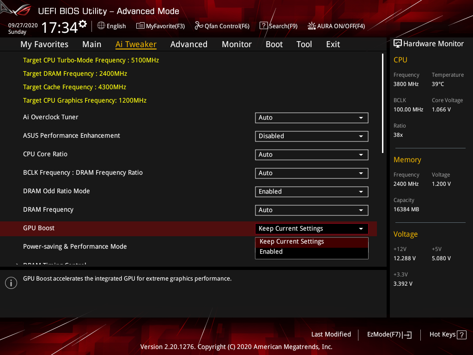Switch to the Tool tab
The image size is (473, 355).
(x=304, y=44)
